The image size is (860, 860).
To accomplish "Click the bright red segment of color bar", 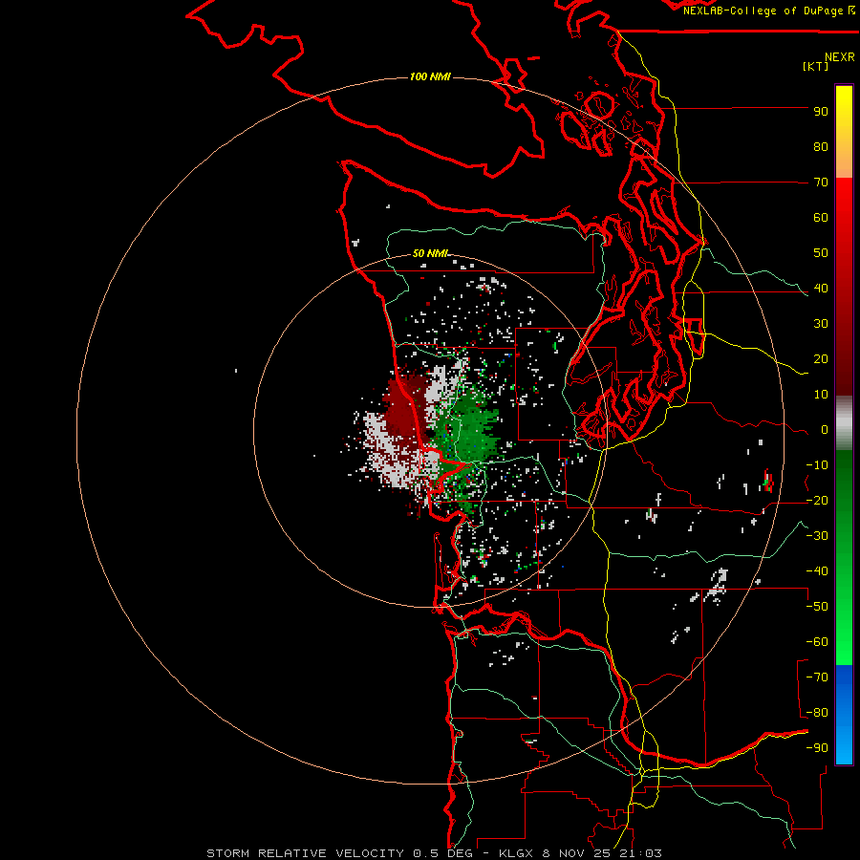I will pyautogui.click(x=844, y=204).
